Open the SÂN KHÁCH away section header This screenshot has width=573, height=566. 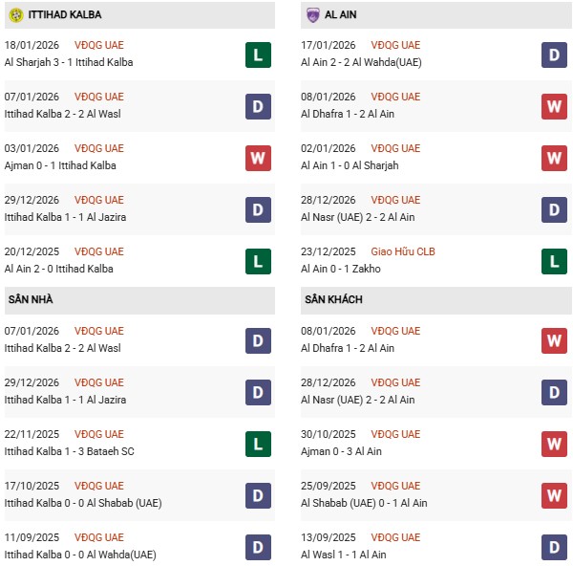coord(333,299)
